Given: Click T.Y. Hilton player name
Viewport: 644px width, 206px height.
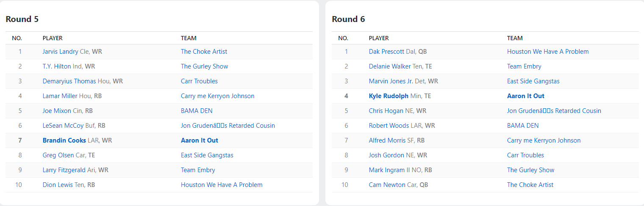Looking at the screenshot, I should pos(56,66).
